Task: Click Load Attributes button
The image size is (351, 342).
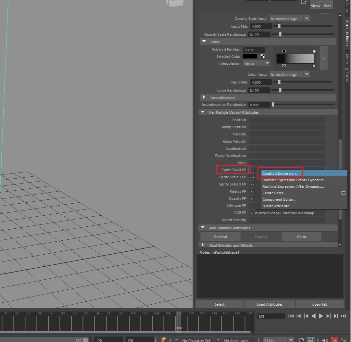Action: (x=270, y=304)
